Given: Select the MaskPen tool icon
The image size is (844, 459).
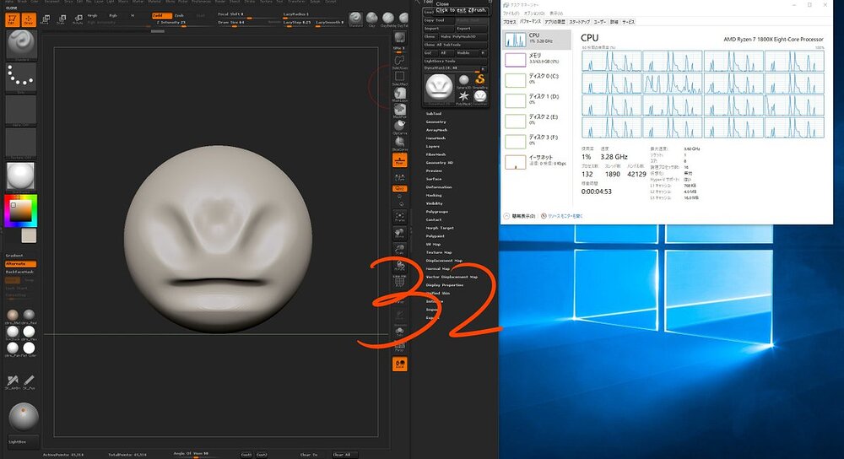Looking at the screenshot, I should click(x=400, y=111).
